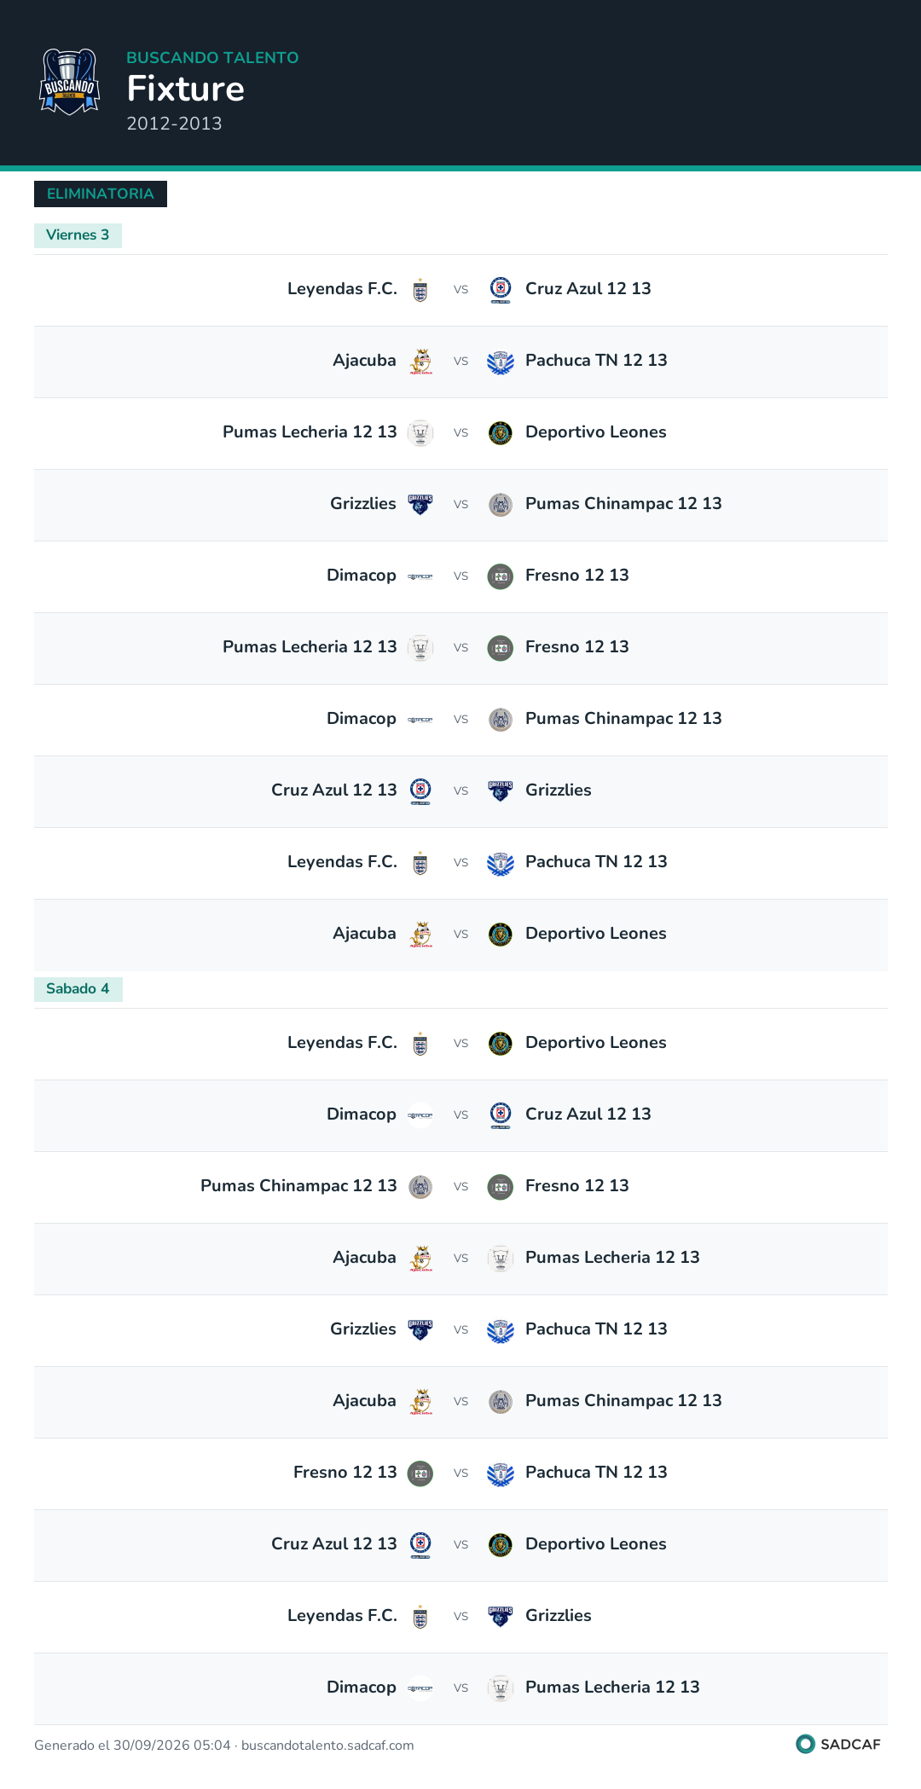Click the Buscando Talento trophy logo
Viewport: 921px width, 1789px height.
pyautogui.click(x=69, y=82)
